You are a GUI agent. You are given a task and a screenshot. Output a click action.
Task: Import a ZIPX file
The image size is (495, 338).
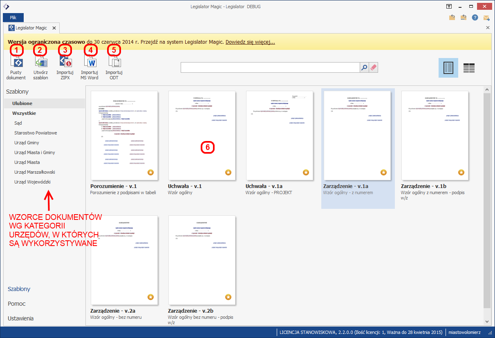coord(65,68)
